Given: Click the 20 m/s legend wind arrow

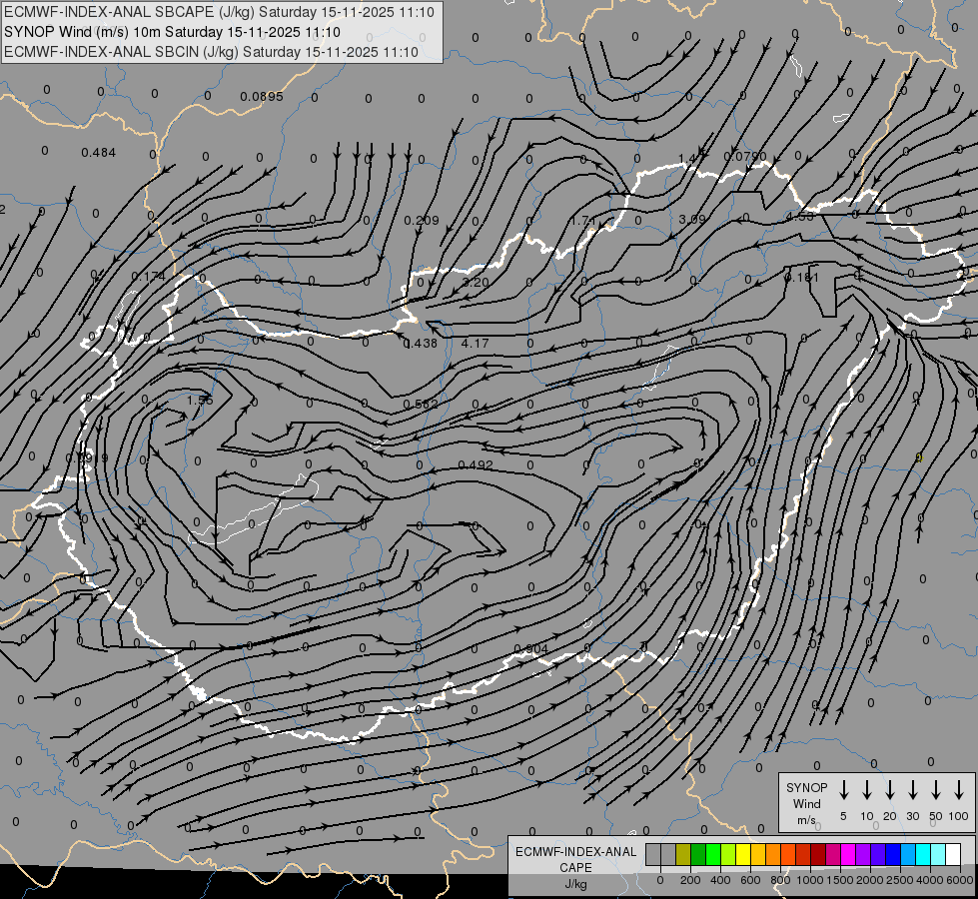Looking at the screenshot, I should coord(890,789).
